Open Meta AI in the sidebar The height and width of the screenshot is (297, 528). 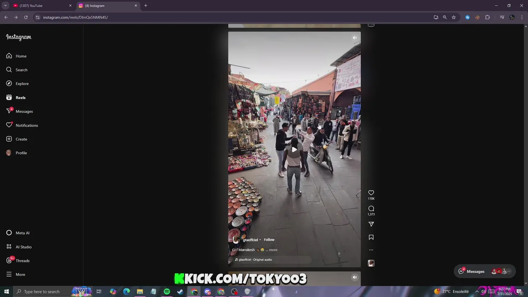pos(18,233)
